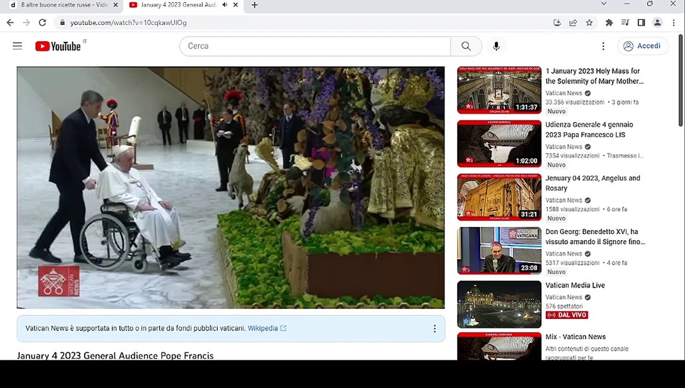Close the '8 altre buone ricette russe' tab
Viewport: 685px width, 388px height.
(115, 5)
